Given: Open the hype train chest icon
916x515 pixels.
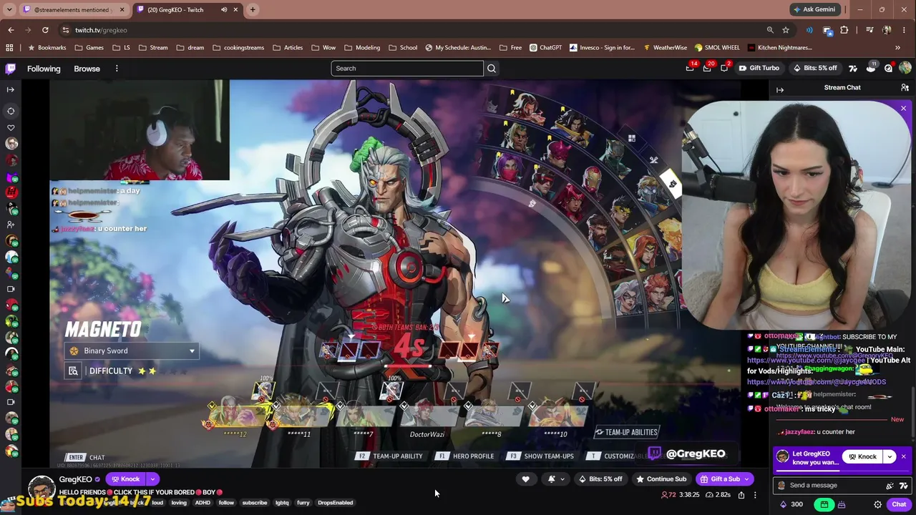Looking at the screenshot, I should tap(842, 504).
